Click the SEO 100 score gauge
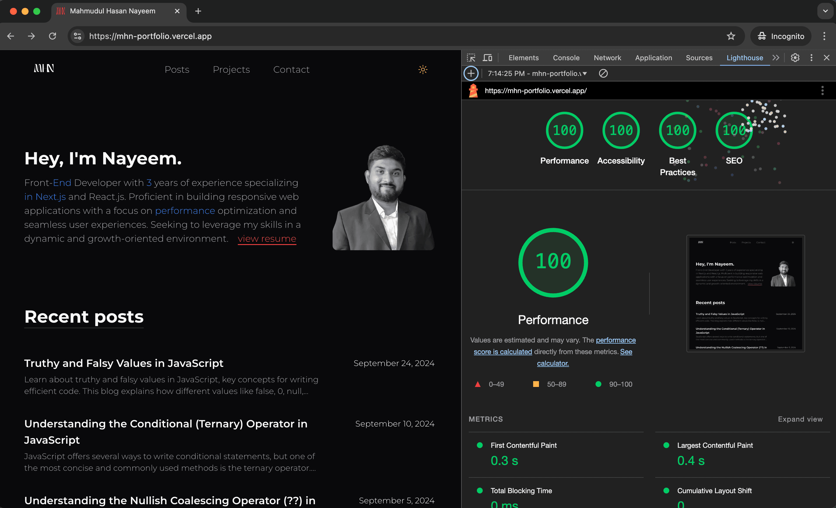Viewport: 836px width, 508px height. tap(734, 130)
